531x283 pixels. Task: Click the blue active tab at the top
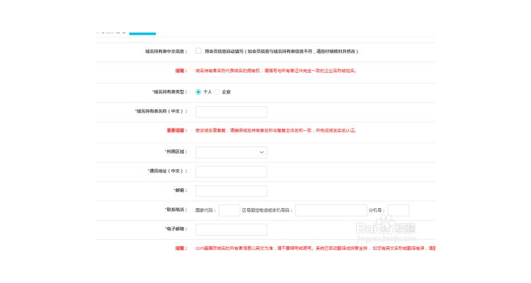tap(142, 33)
